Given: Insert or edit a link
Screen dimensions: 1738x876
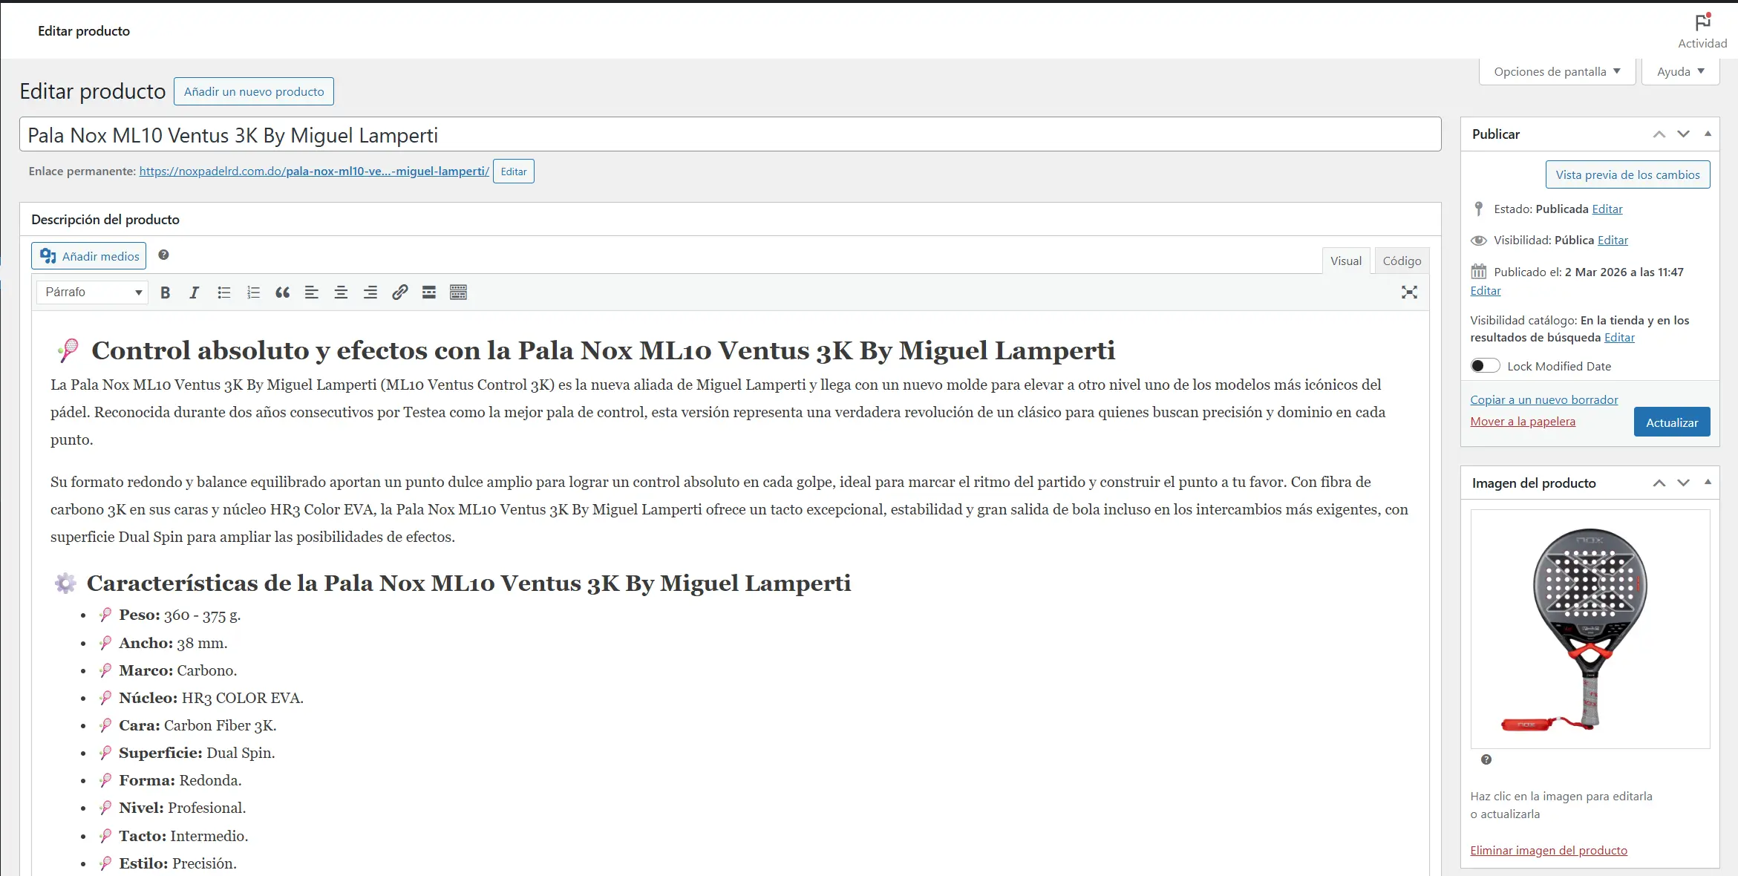Looking at the screenshot, I should [399, 292].
